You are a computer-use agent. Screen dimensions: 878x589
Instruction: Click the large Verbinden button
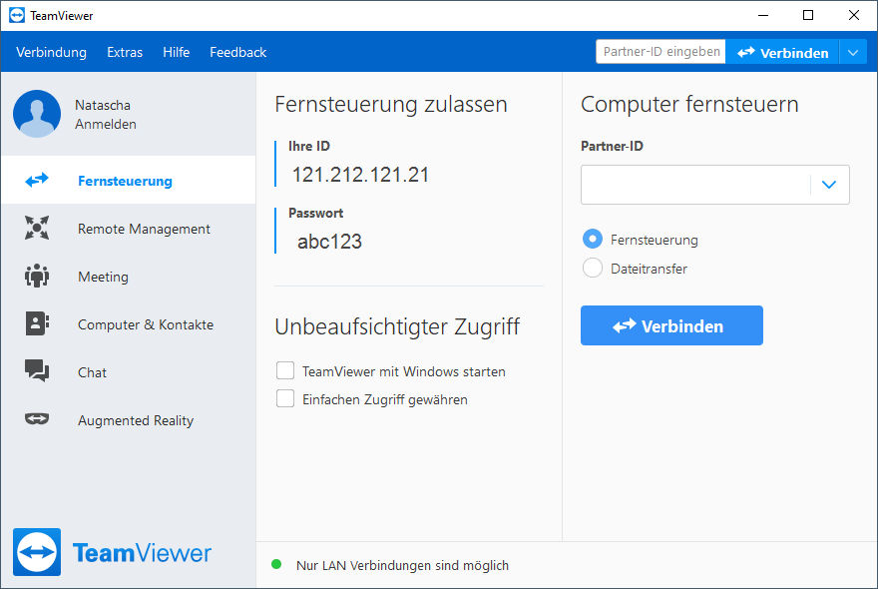click(x=671, y=325)
